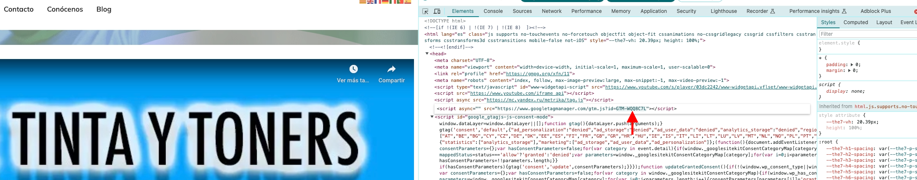Open the mc.yandex.ru metrika tag.js link

(x=536, y=100)
